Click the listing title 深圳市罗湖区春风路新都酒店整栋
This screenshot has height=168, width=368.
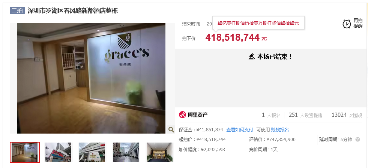73,10
